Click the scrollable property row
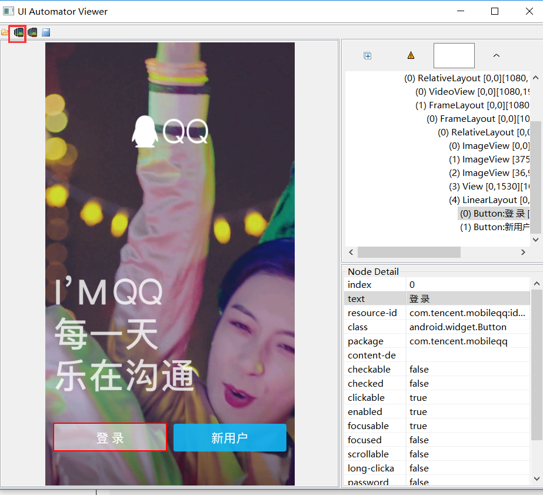 [x=437, y=454]
